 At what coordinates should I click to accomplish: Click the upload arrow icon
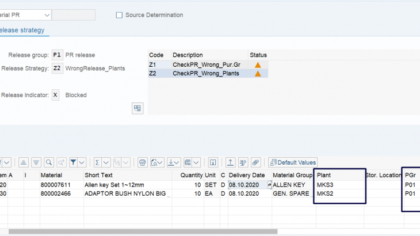[230, 162]
